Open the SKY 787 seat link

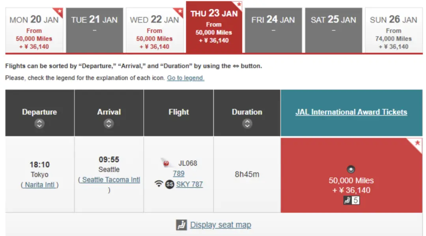click(189, 184)
